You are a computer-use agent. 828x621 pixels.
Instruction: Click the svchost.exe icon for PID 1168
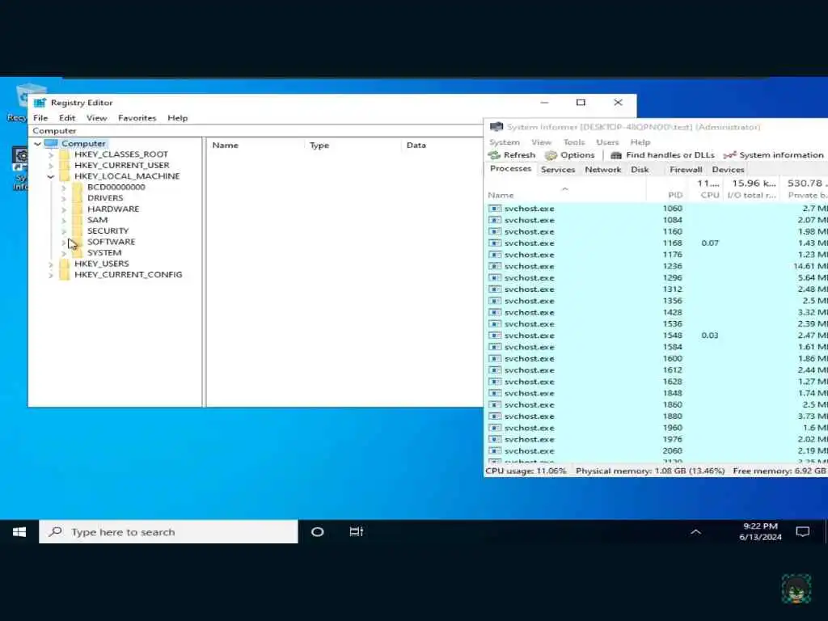tap(495, 243)
